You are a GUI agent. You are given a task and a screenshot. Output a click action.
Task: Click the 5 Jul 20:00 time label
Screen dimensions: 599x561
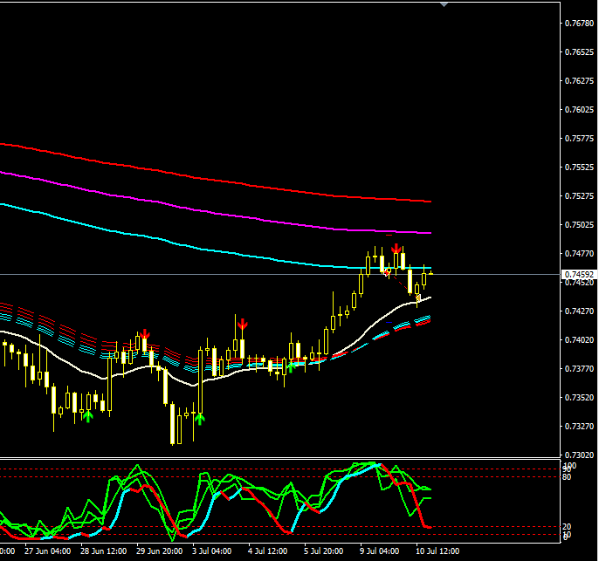[324, 551]
